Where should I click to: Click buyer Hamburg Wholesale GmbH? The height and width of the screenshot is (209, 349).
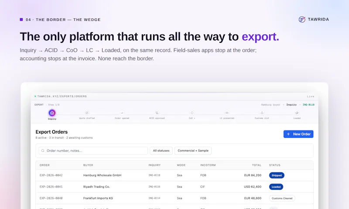[x=102, y=175]
